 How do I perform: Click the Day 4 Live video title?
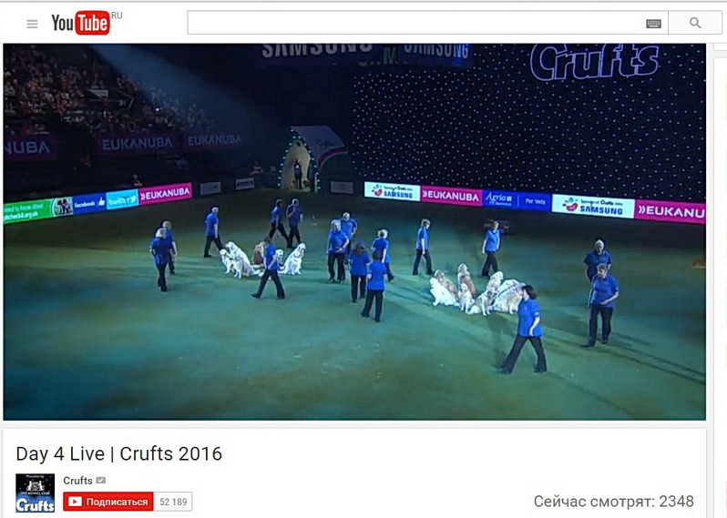coord(119,453)
